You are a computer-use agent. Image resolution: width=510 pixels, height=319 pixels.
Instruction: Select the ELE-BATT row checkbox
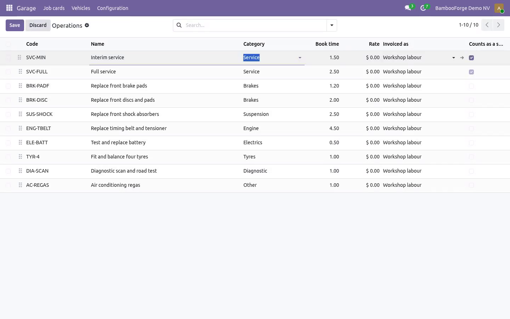pyautogui.click(x=8, y=143)
